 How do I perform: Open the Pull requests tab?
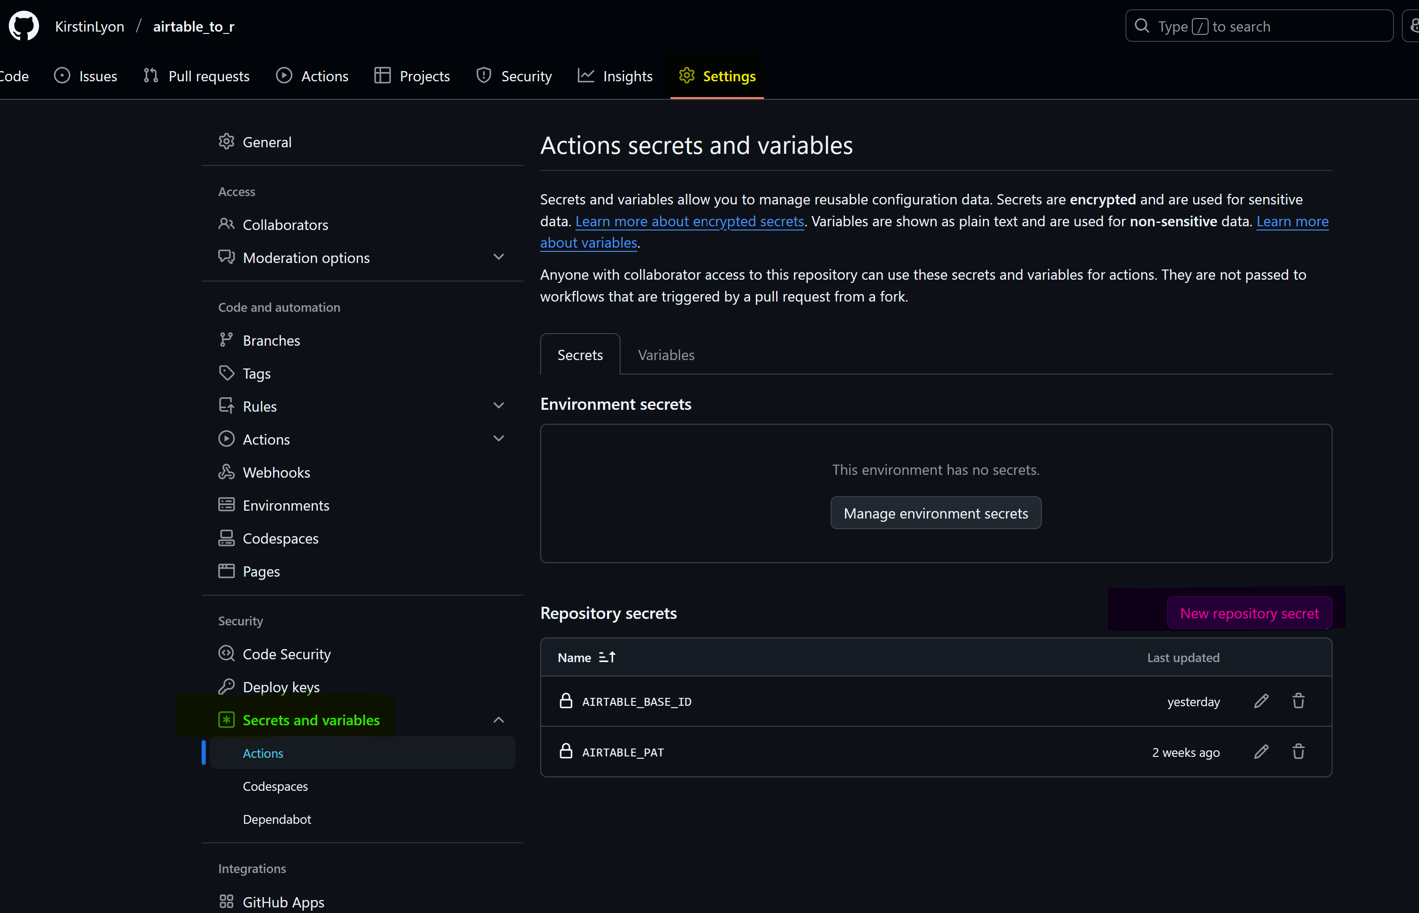[x=196, y=76]
